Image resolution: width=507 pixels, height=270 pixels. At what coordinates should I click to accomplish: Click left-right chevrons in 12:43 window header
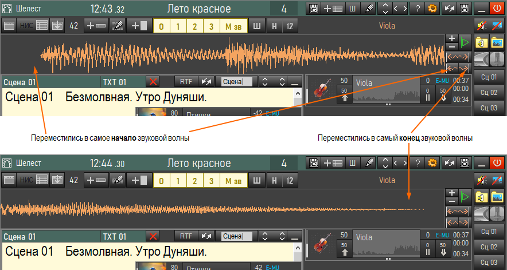(400, 9)
